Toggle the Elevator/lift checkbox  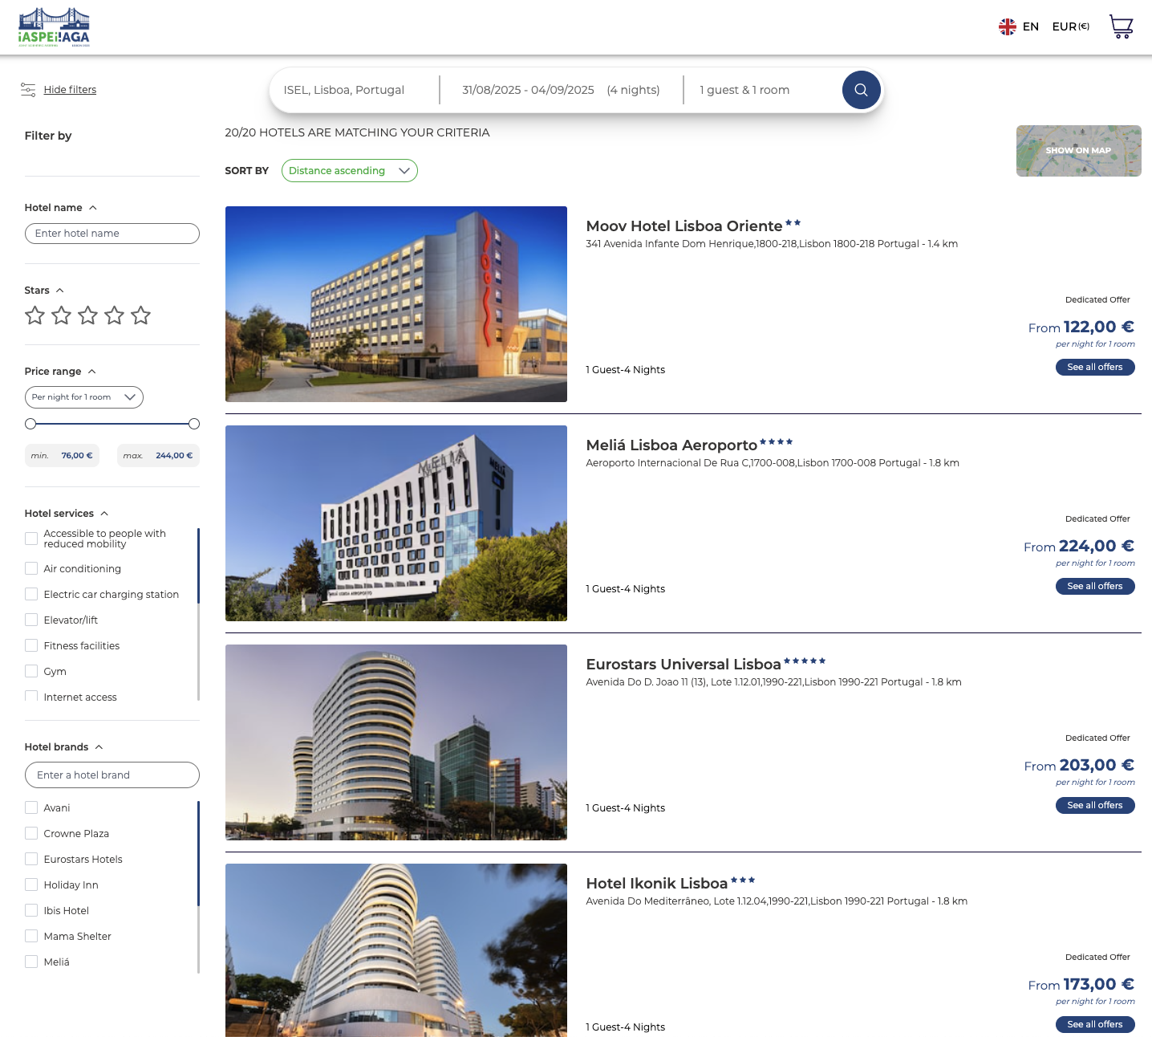coord(31,620)
